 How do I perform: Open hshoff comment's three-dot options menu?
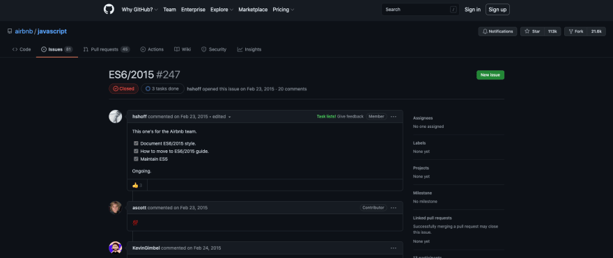(394, 117)
